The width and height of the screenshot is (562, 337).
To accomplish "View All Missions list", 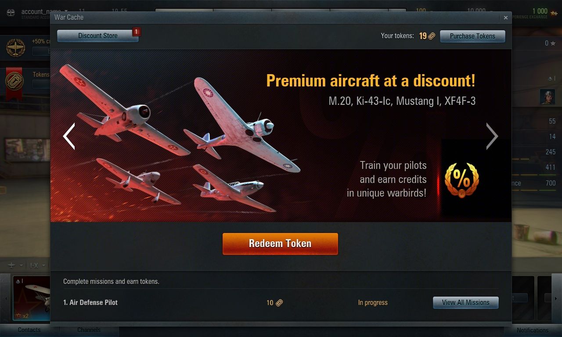I will click(465, 302).
